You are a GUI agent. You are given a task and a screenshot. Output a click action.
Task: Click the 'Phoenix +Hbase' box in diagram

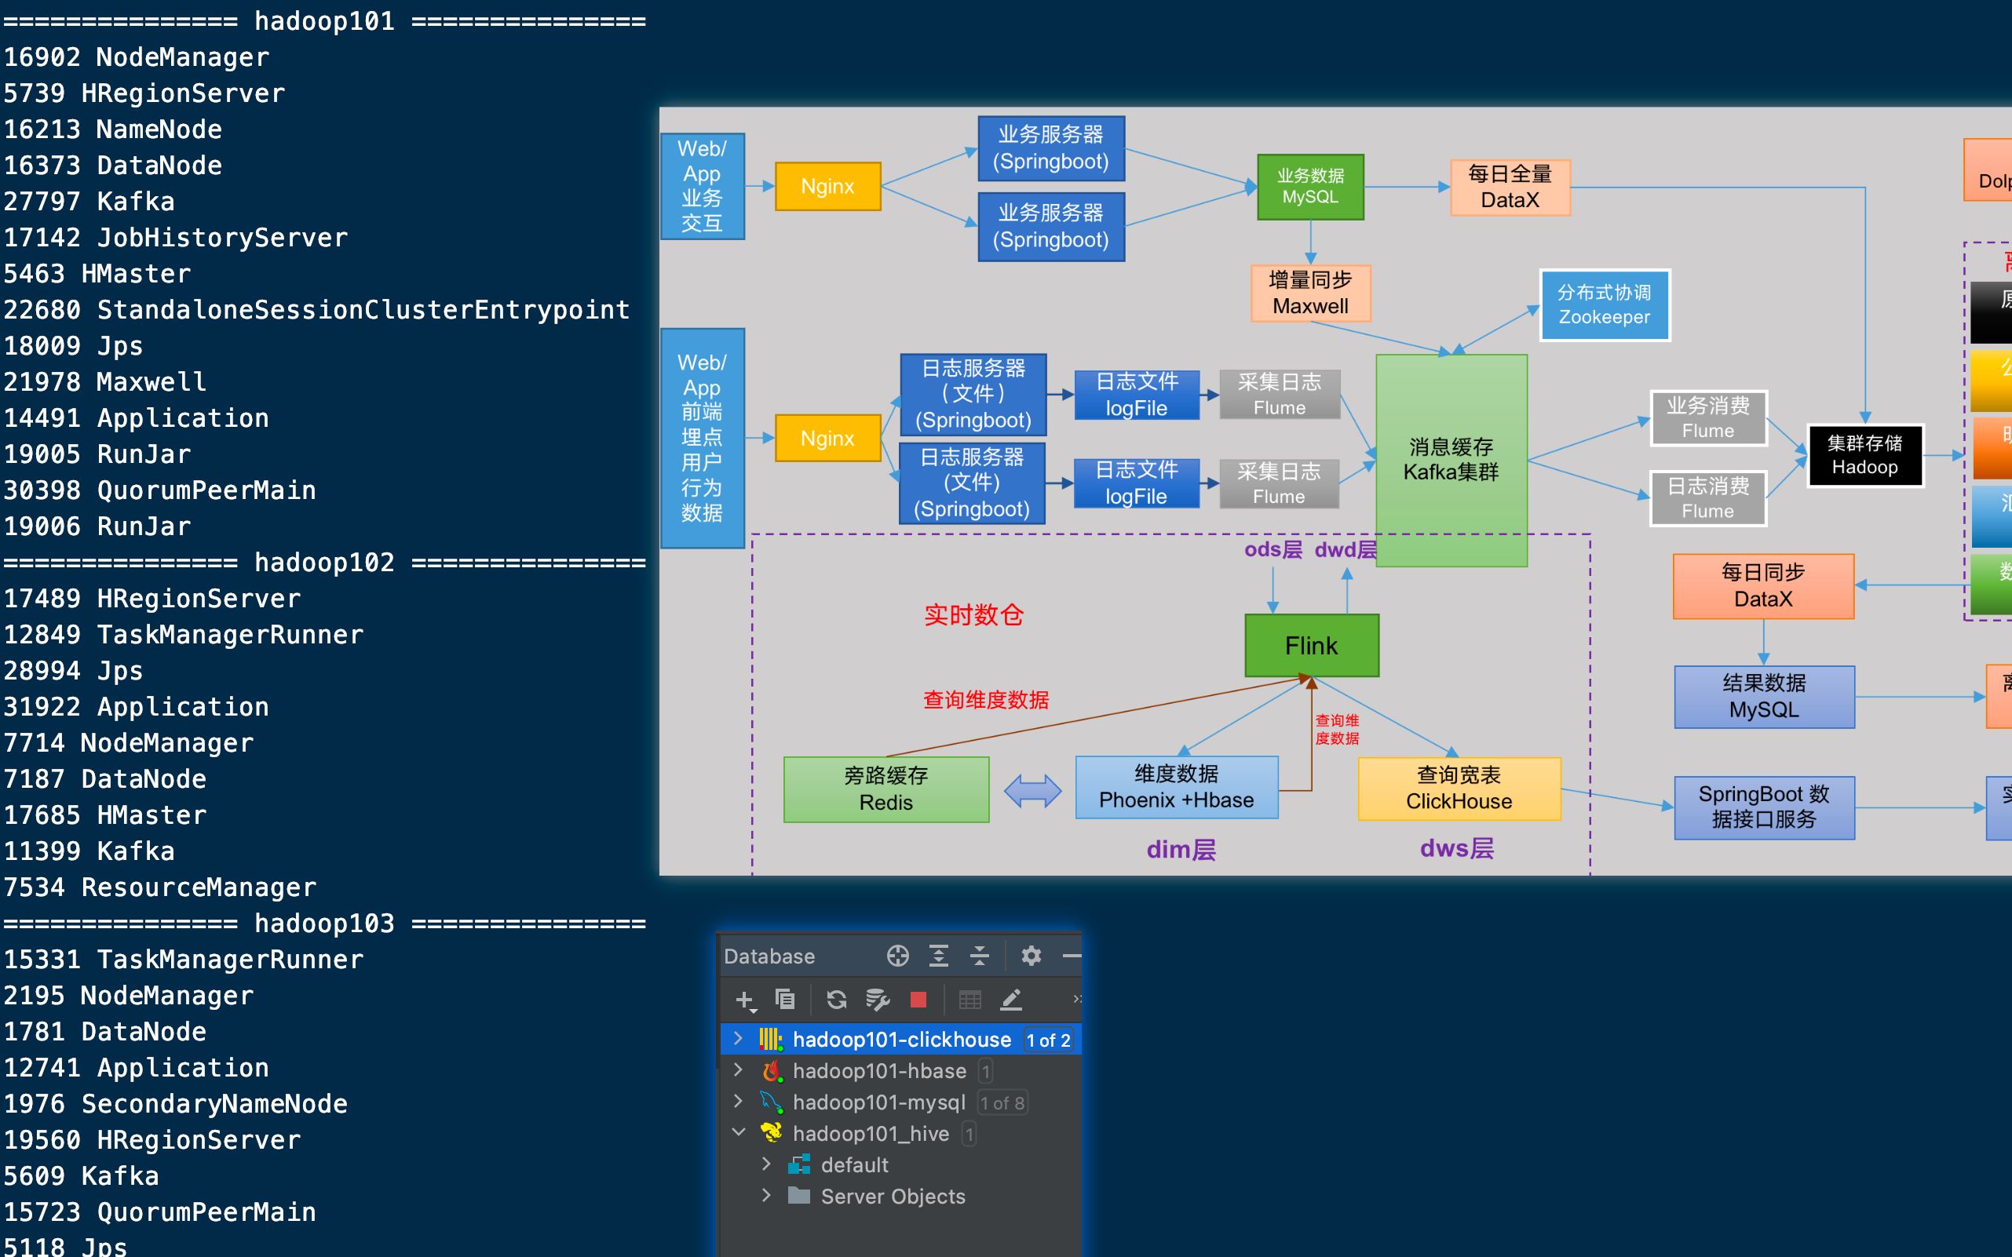coord(1177,787)
